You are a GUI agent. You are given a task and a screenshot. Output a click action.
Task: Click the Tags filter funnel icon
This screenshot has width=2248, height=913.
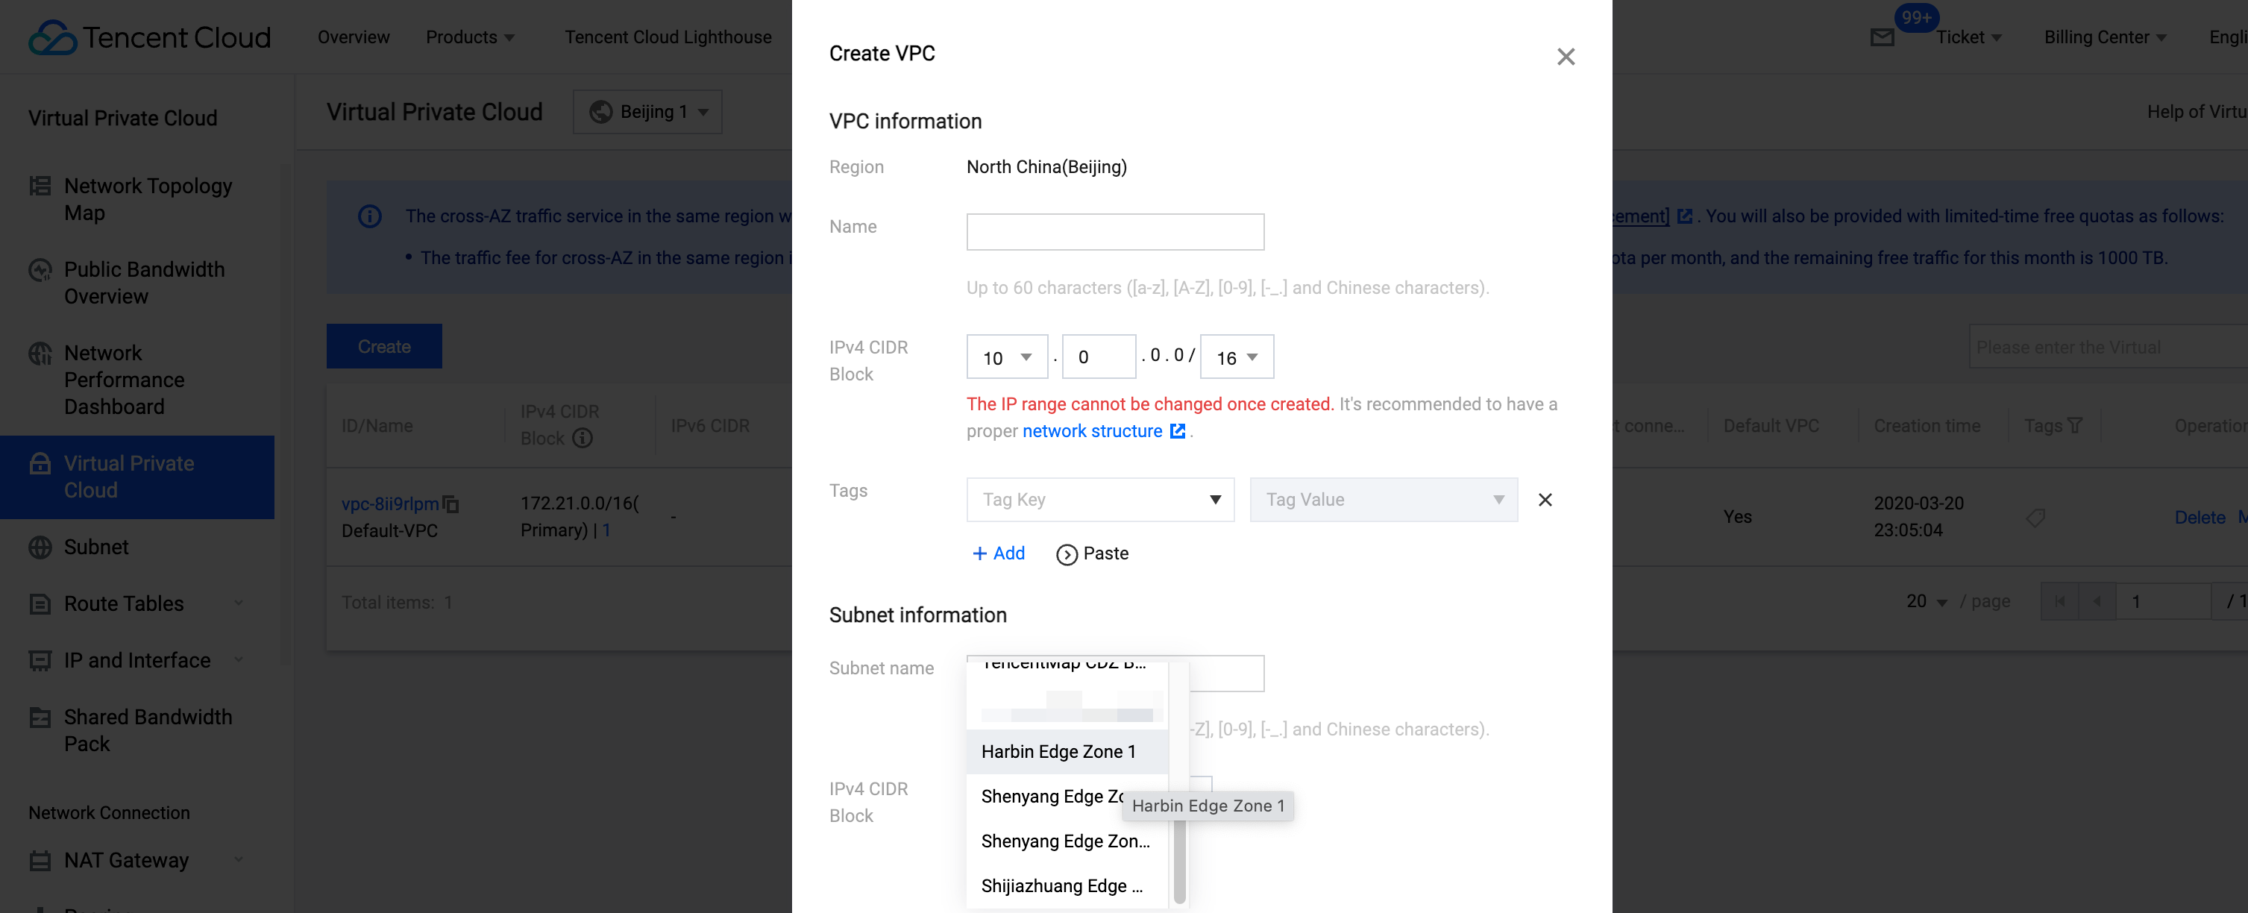click(2075, 426)
